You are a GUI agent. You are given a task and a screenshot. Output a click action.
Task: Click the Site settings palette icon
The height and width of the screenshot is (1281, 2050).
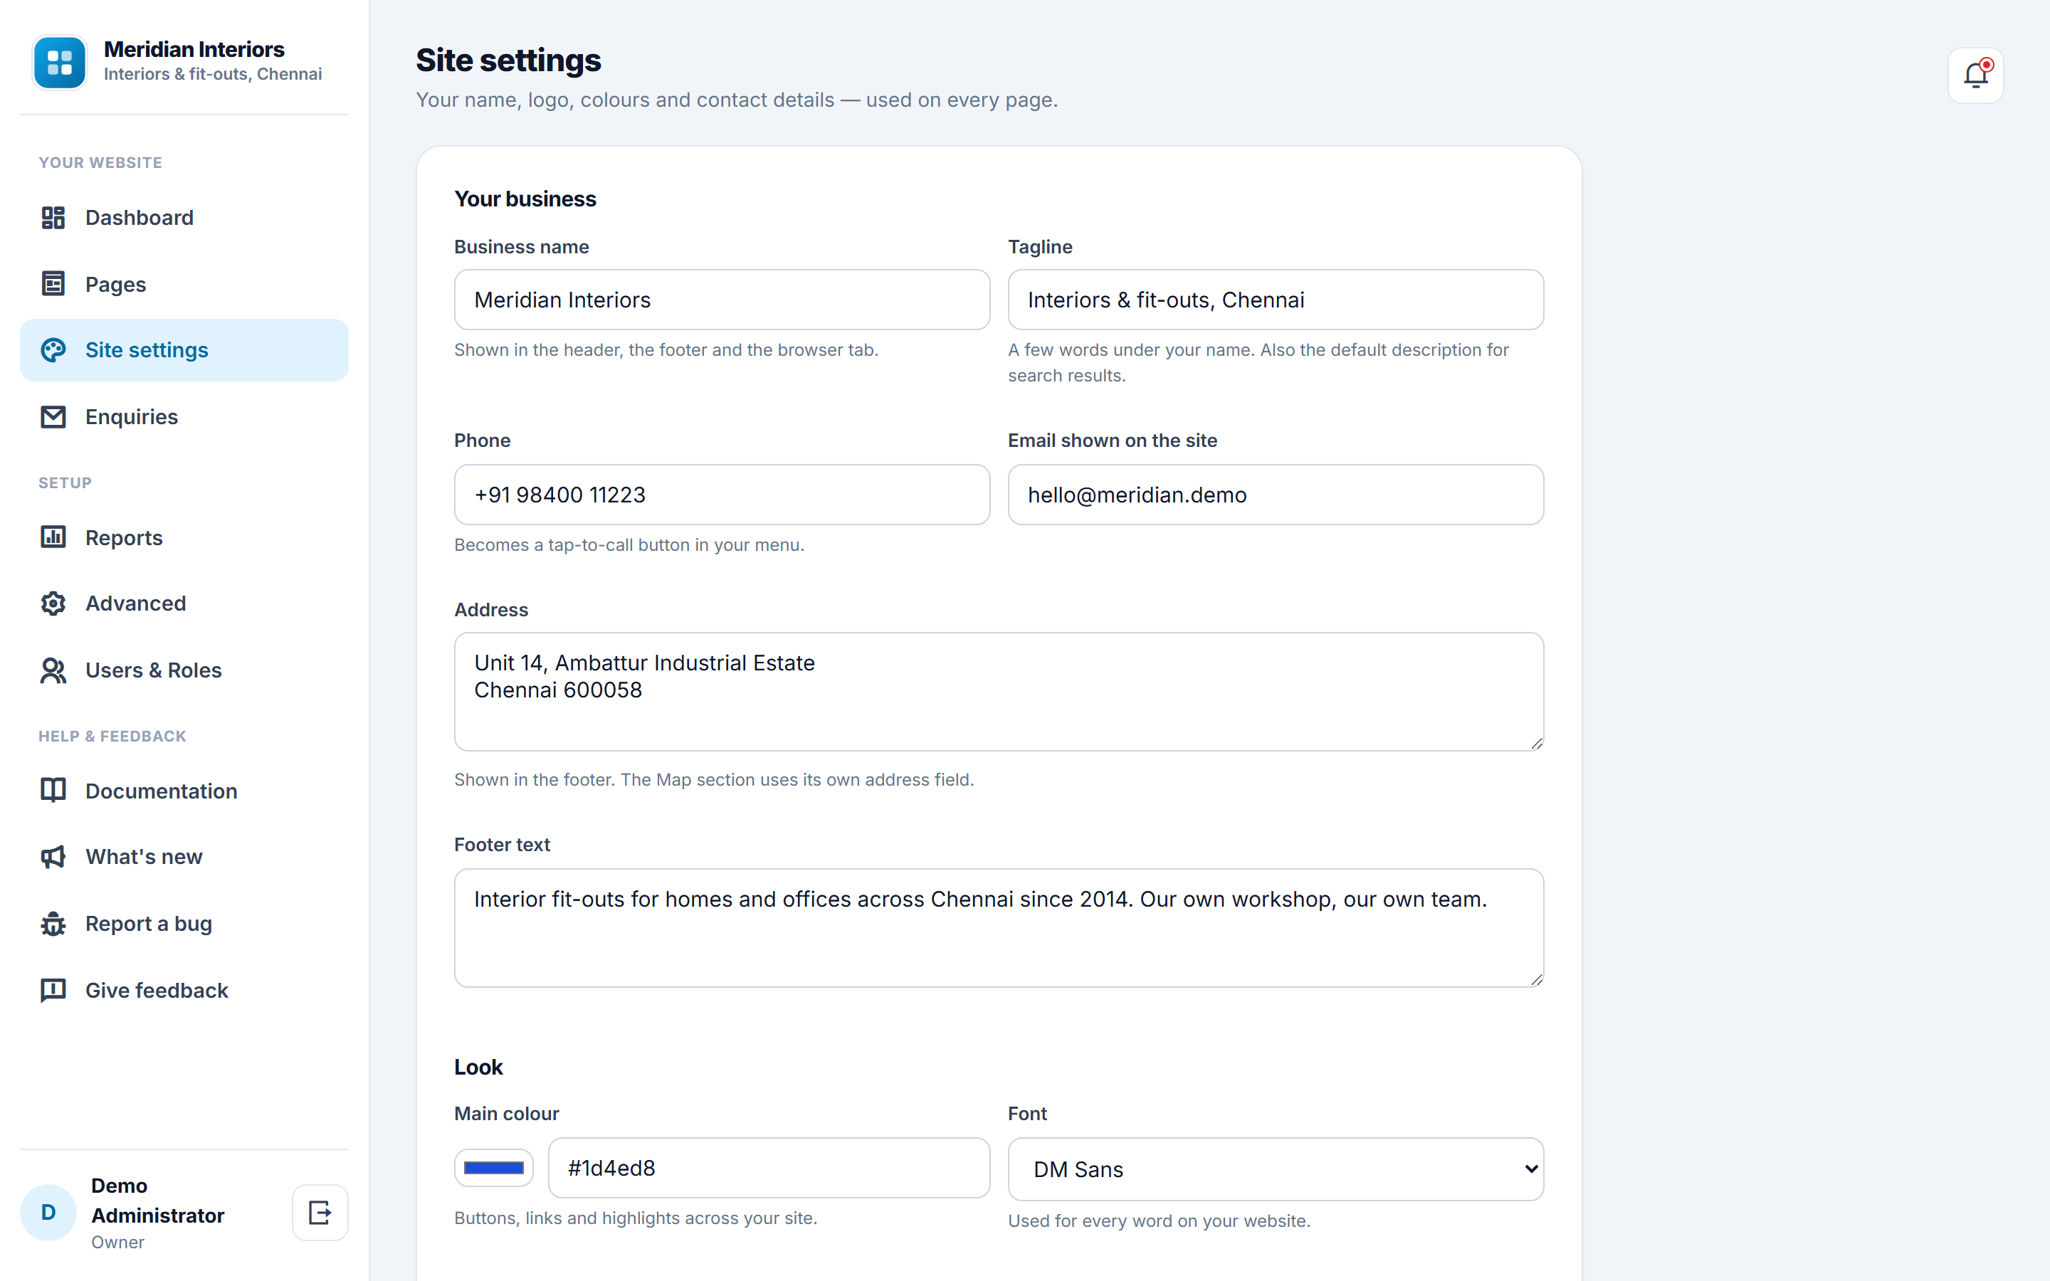coord(53,350)
